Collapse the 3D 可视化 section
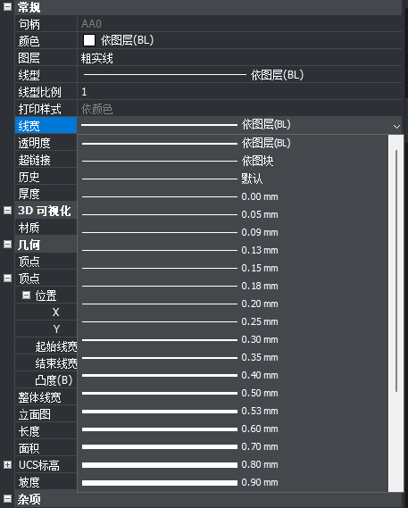This screenshot has height=508, width=408. (7, 211)
